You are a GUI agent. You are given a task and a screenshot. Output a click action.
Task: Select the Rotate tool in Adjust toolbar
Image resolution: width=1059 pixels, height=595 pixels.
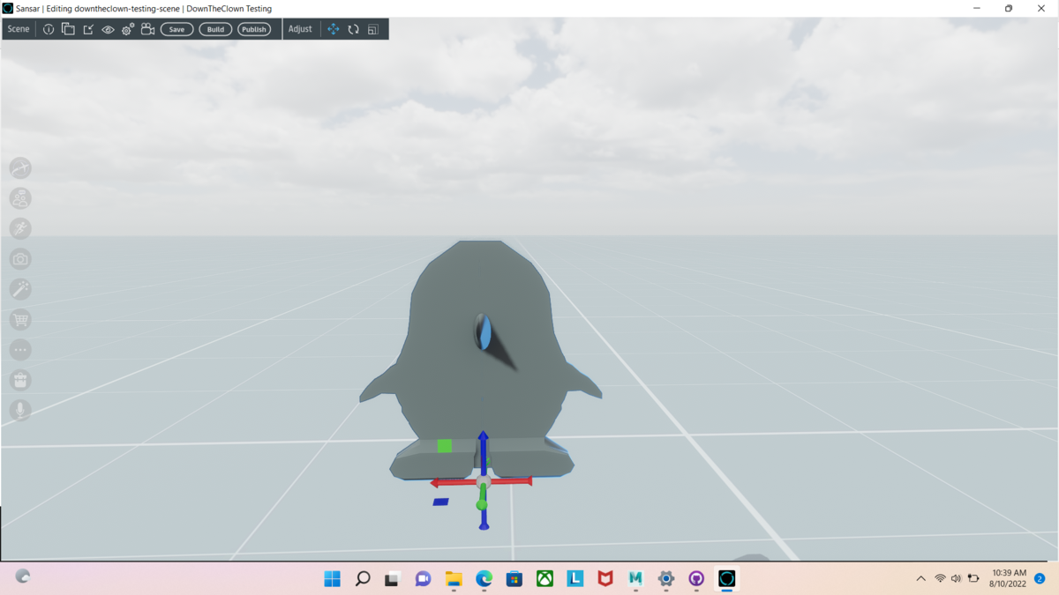coord(353,29)
